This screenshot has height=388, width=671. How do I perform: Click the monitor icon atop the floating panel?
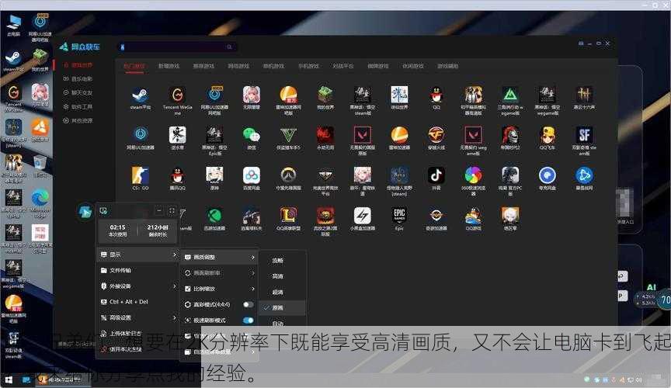pos(103,210)
